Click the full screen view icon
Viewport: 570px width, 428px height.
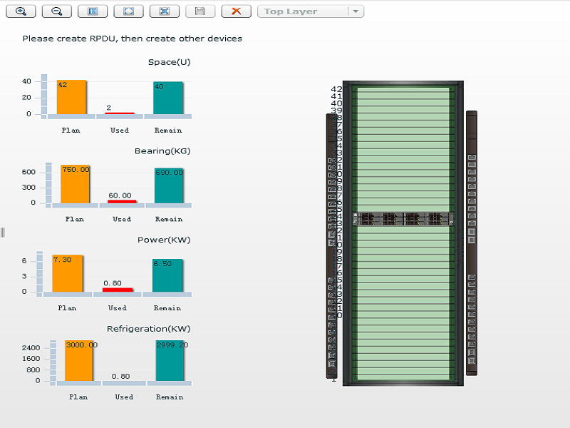(165, 11)
